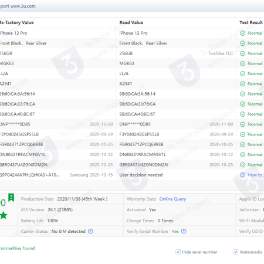Click the green star rating icon

[4, 215]
